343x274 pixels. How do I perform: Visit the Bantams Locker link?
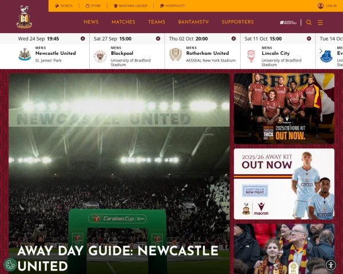(x=130, y=6)
